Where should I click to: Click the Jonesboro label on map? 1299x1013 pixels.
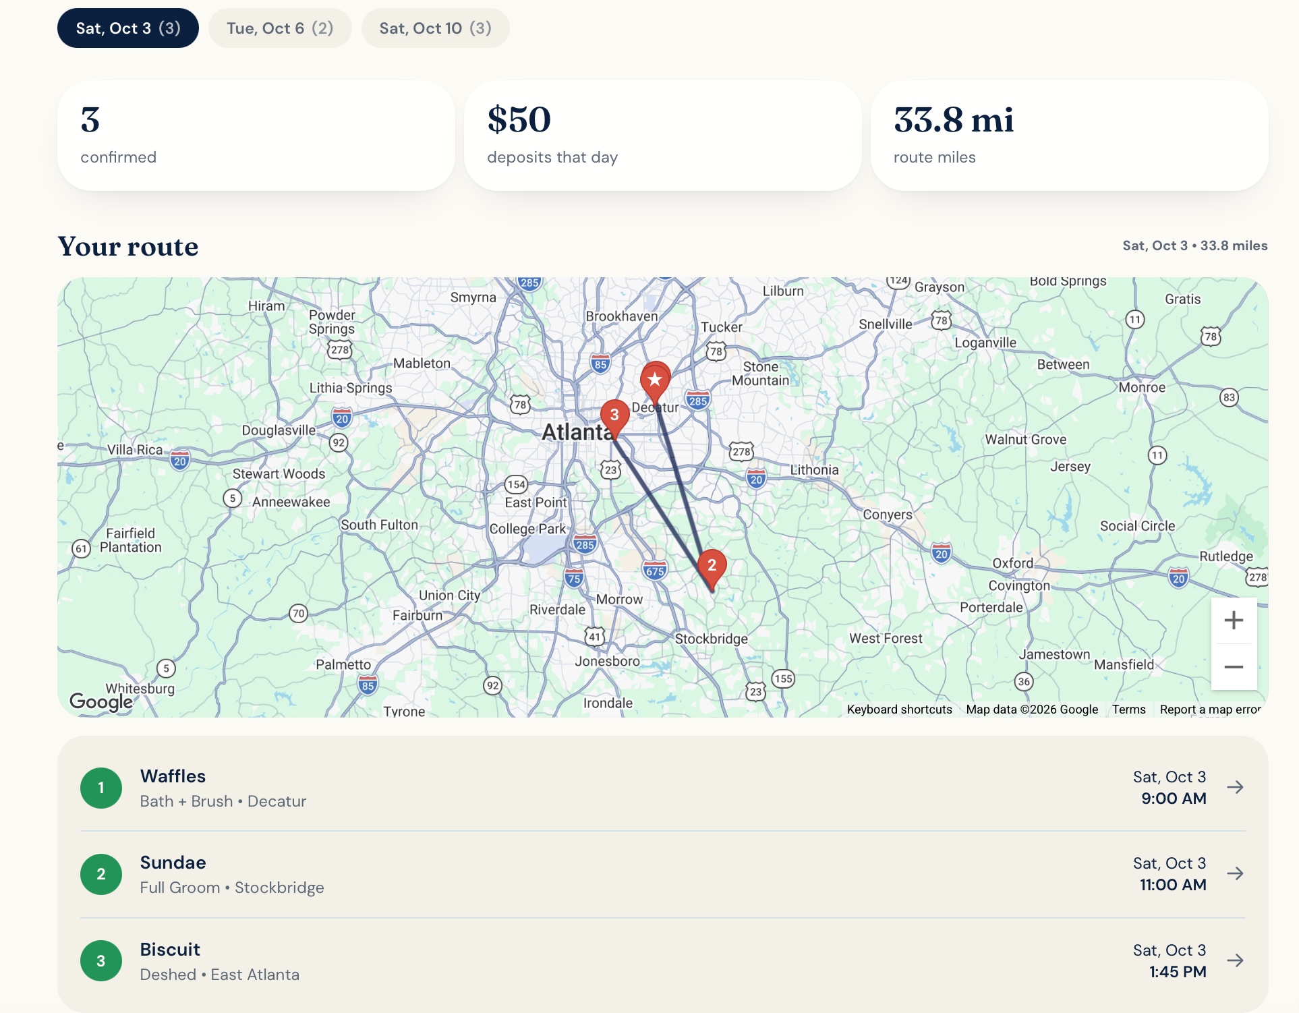607,662
